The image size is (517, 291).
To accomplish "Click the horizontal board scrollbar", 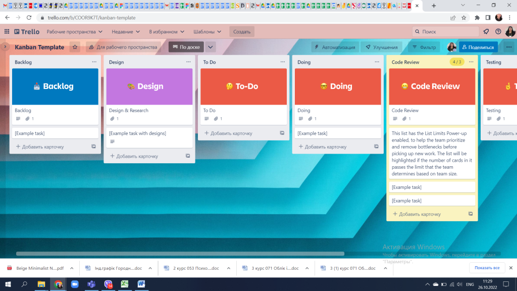I will coord(180,254).
